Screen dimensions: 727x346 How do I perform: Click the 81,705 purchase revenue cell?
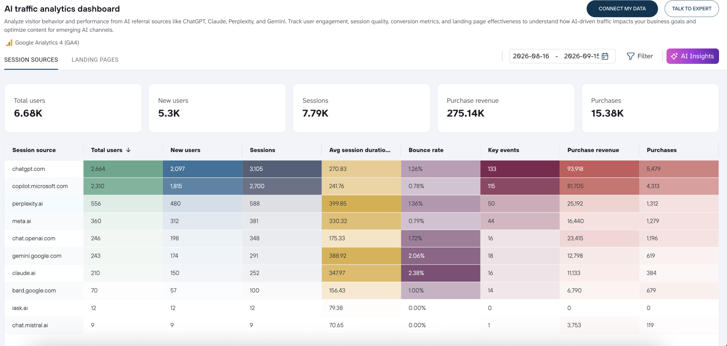click(599, 186)
